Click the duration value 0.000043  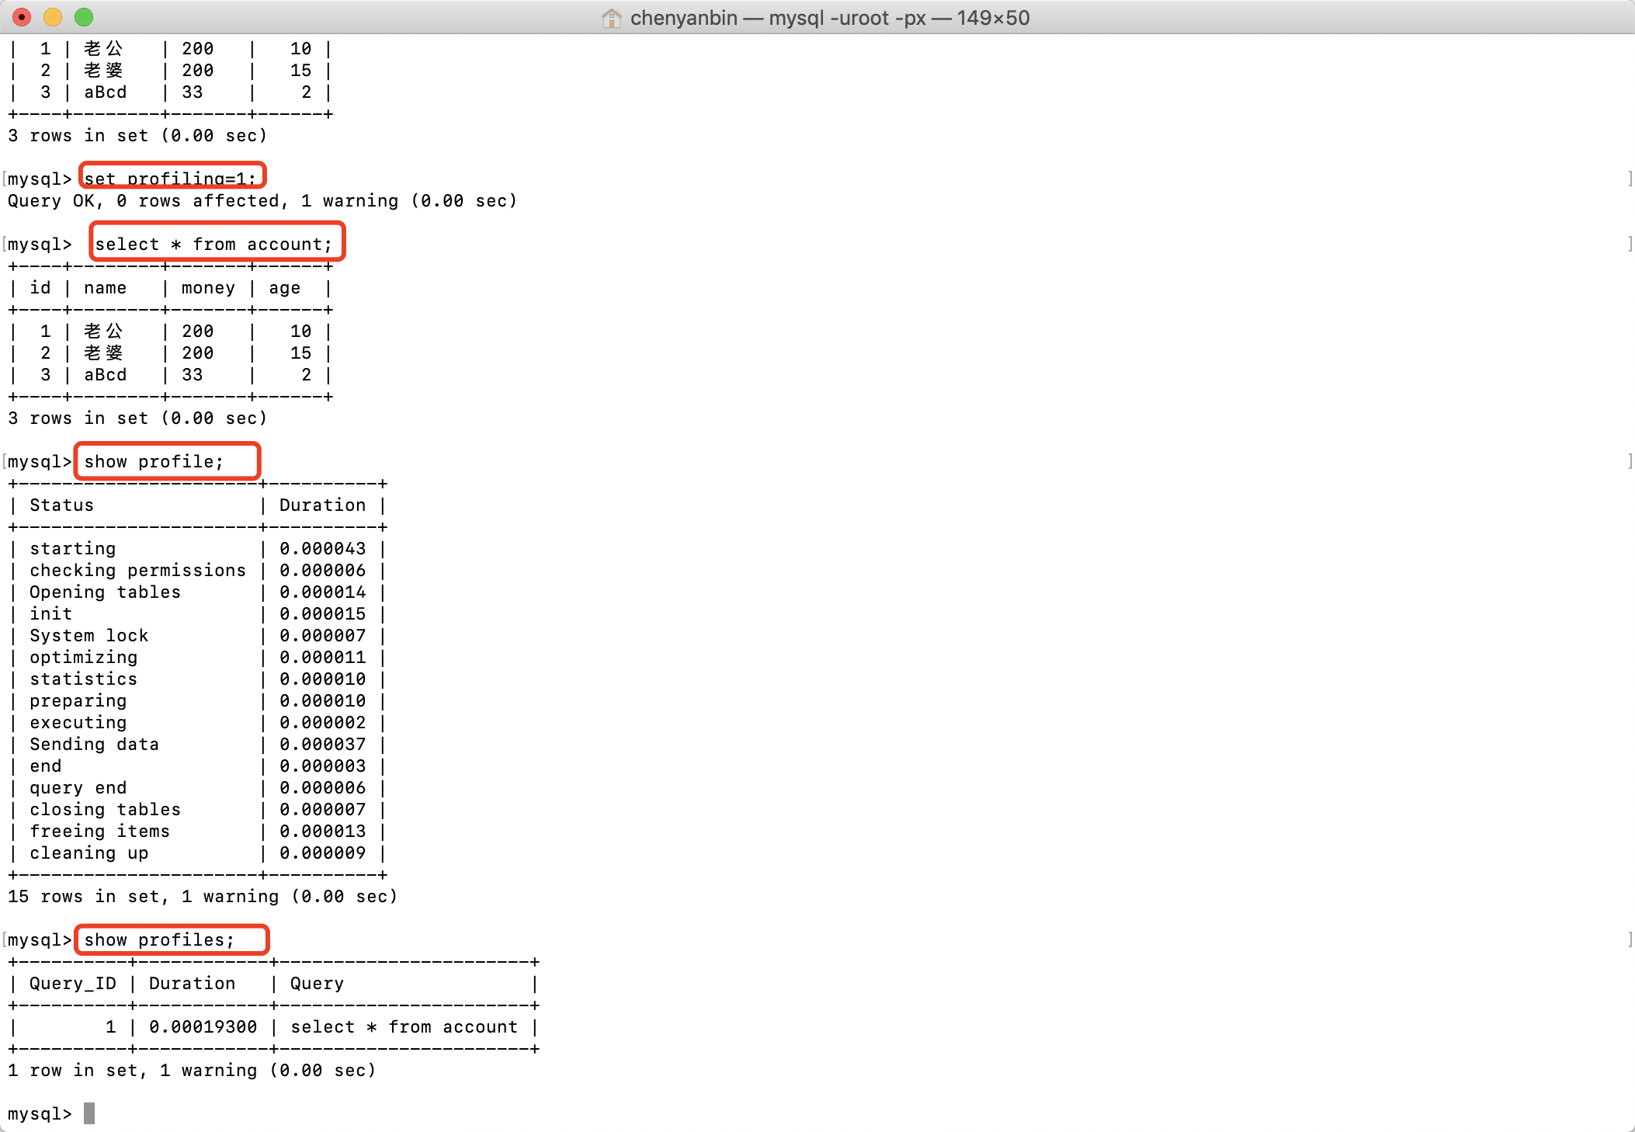pos(322,549)
